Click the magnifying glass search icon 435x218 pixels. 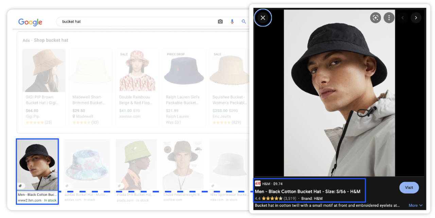[x=244, y=21]
